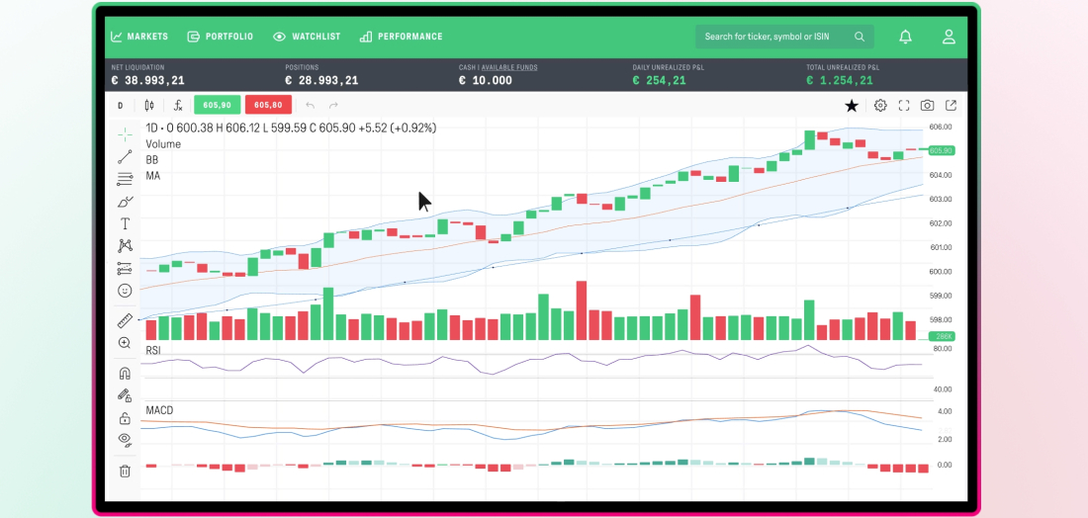Screen dimensions: 1088x518
Task: Choose the brush drawing tool
Action: coord(125,202)
